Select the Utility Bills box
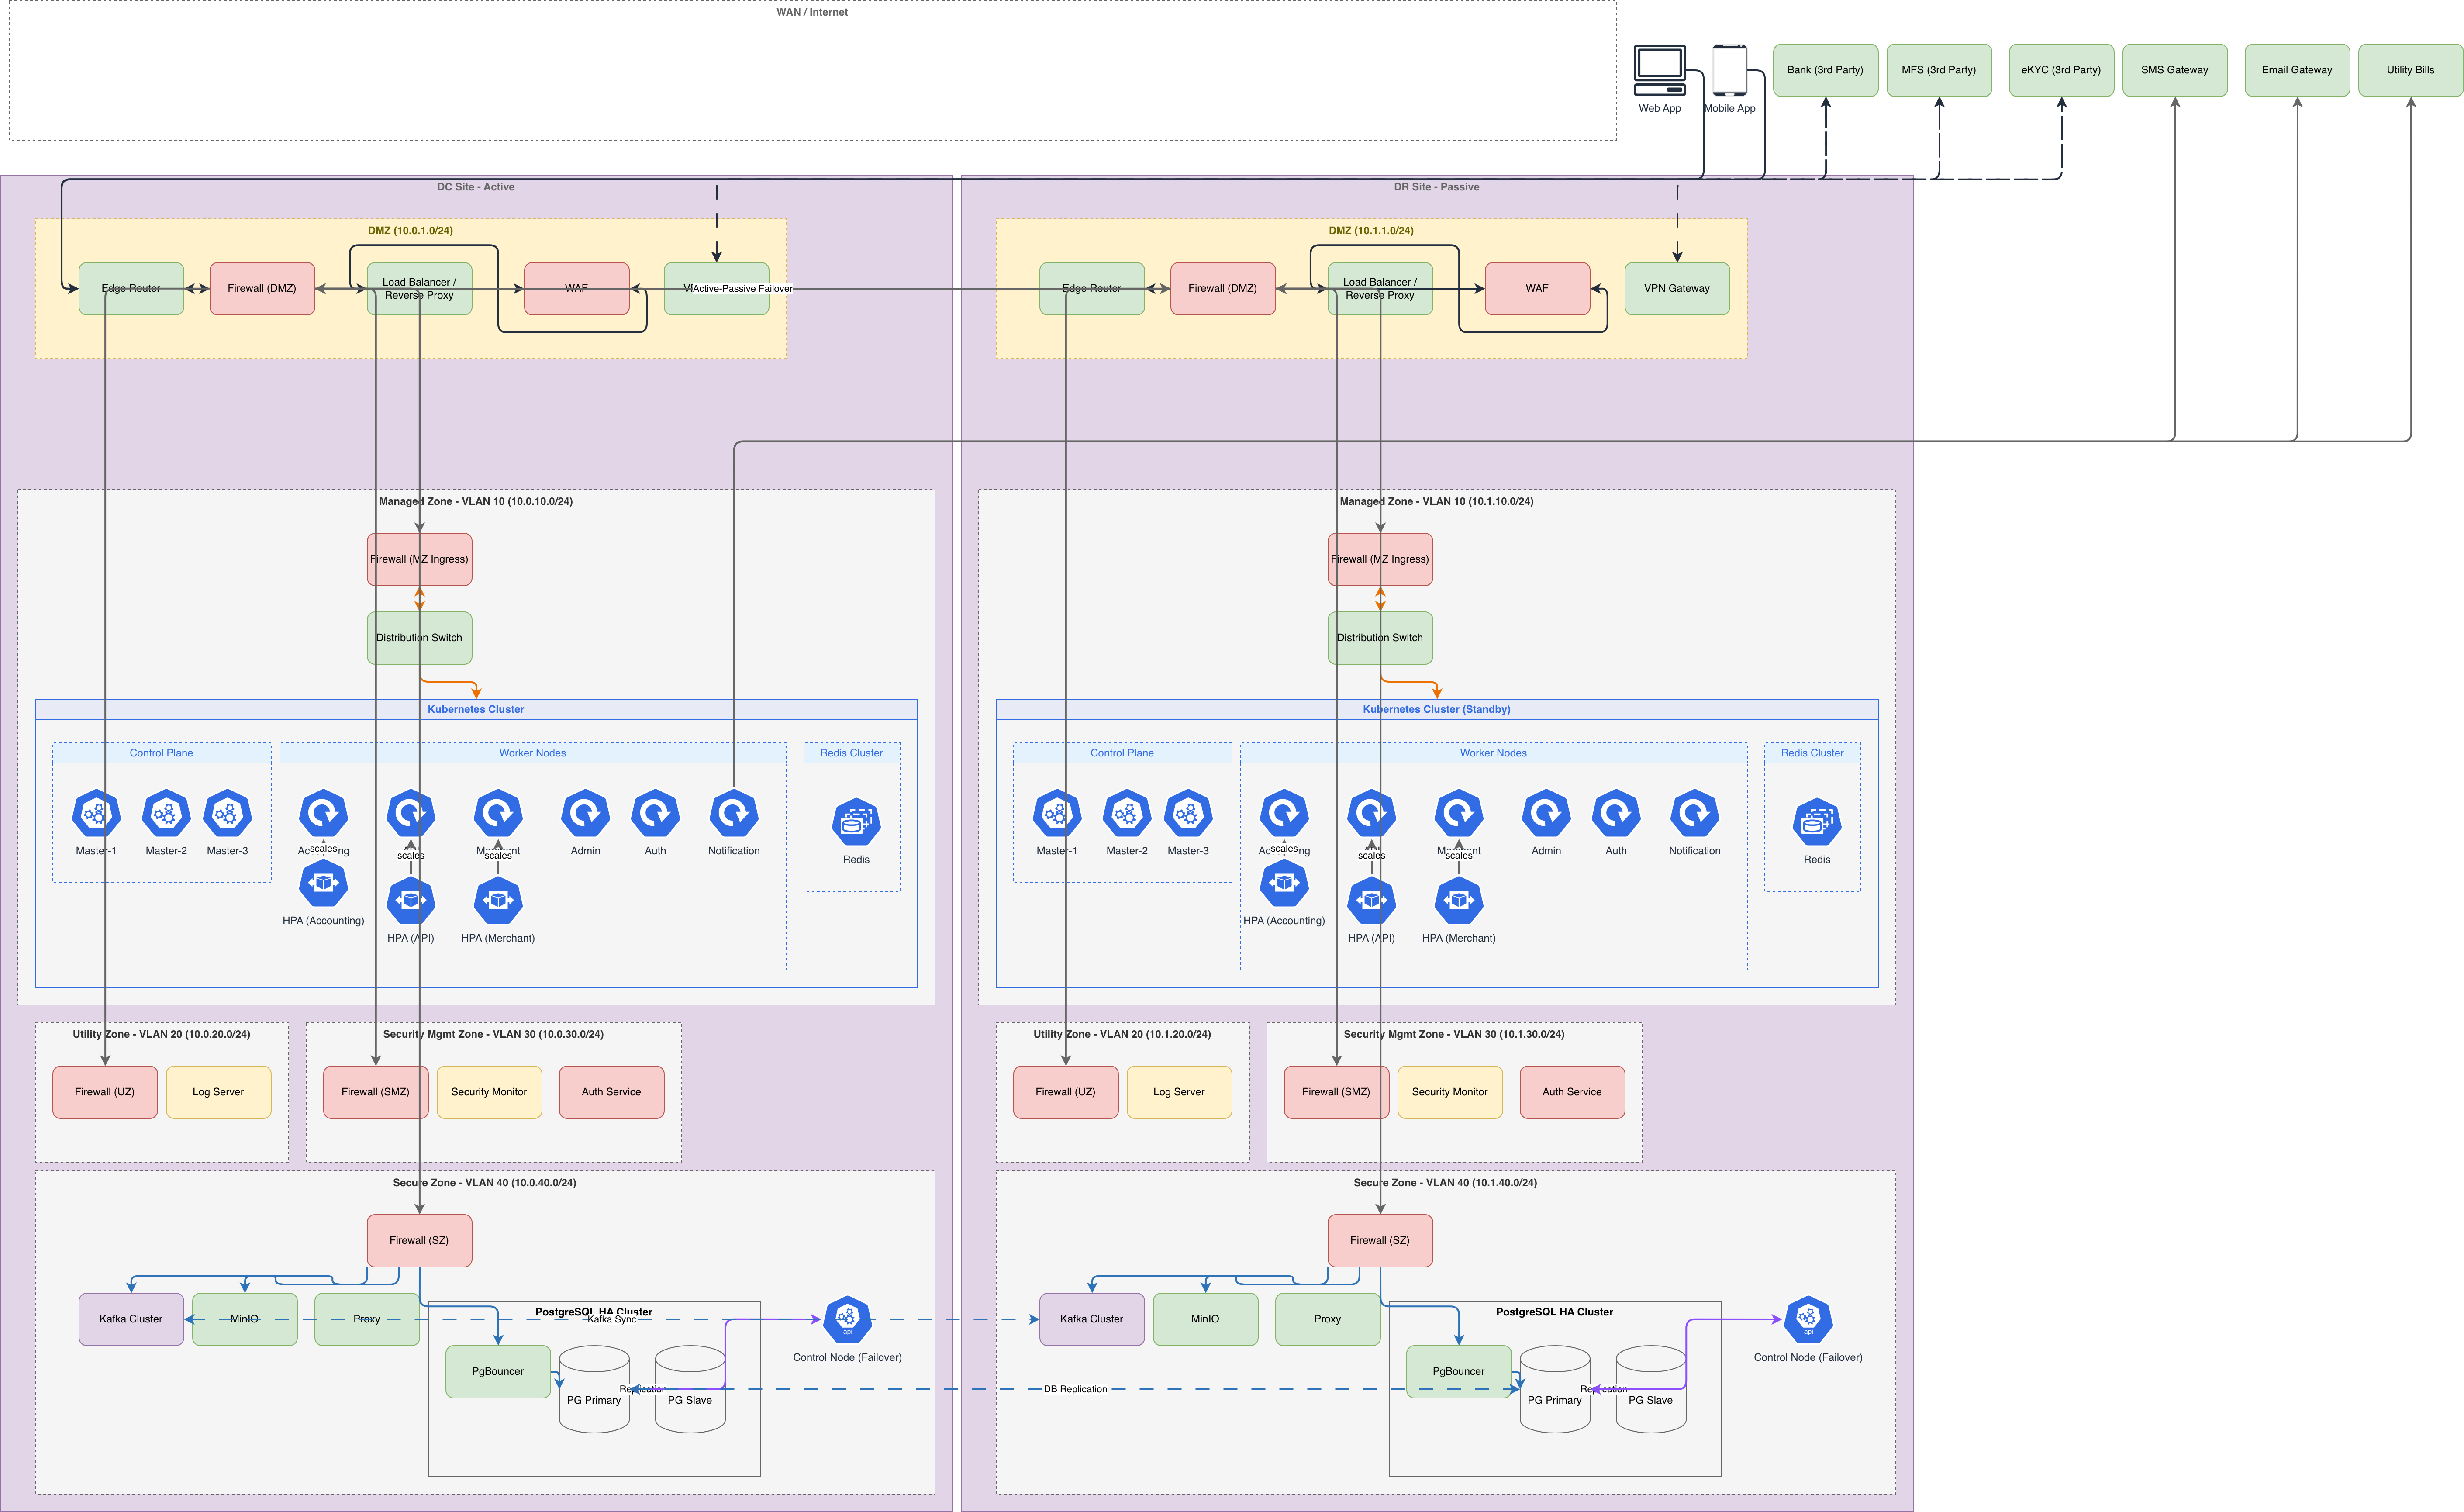The width and height of the screenshot is (2464, 1512). coord(2411,70)
